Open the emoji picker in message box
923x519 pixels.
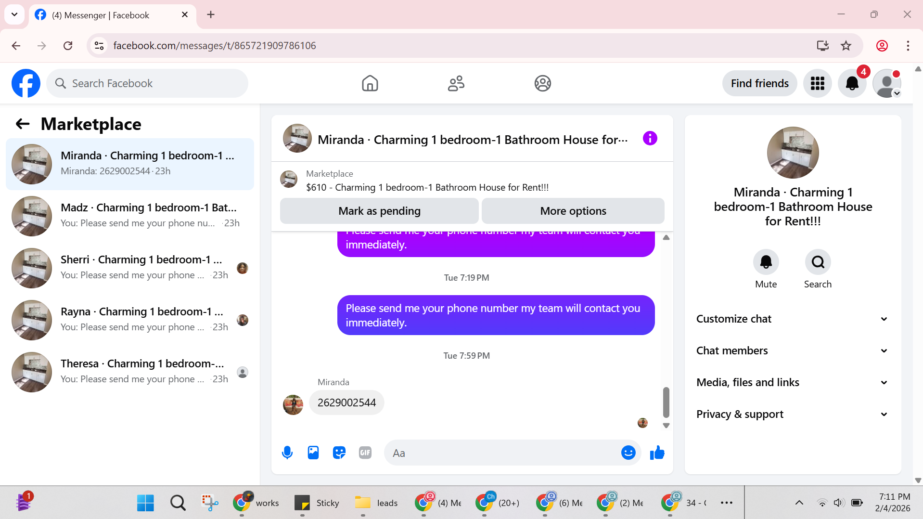(628, 453)
